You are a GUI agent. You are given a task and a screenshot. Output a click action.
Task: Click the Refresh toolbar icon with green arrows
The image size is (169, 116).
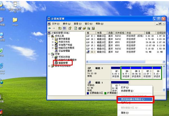coord(76,28)
